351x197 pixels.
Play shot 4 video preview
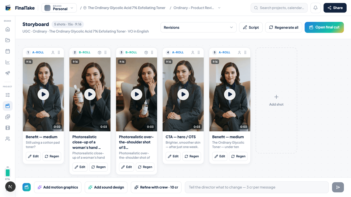coord(183,94)
